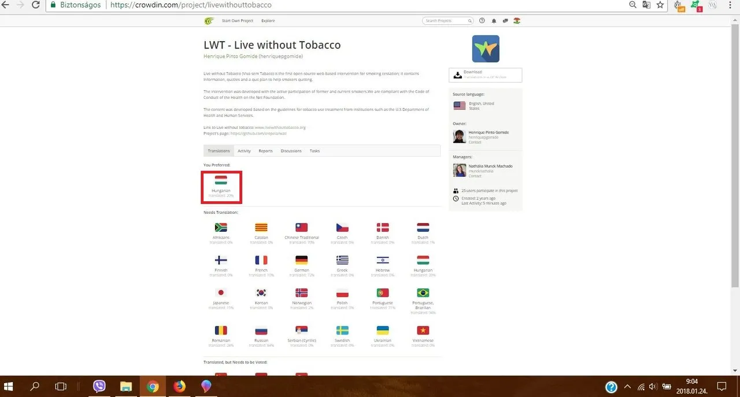Screen dimensions: 740x397
Task: Select the Russian flag
Action: pos(261,331)
